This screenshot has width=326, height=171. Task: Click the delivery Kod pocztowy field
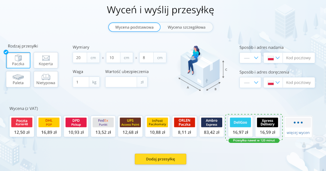(299, 82)
